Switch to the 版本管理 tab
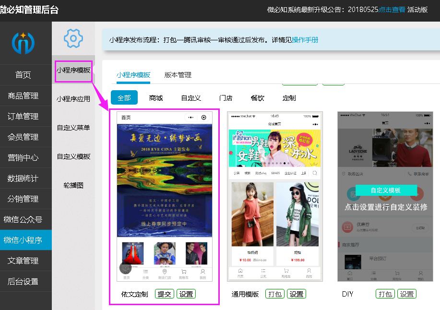This screenshot has width=440, height=310. pyautogui.click(x=178, y=75)
